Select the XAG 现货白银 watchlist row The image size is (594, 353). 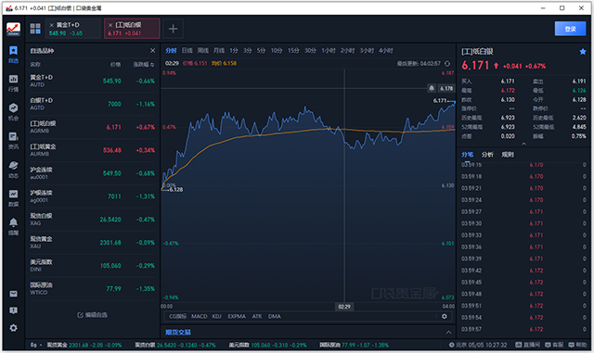93,220
